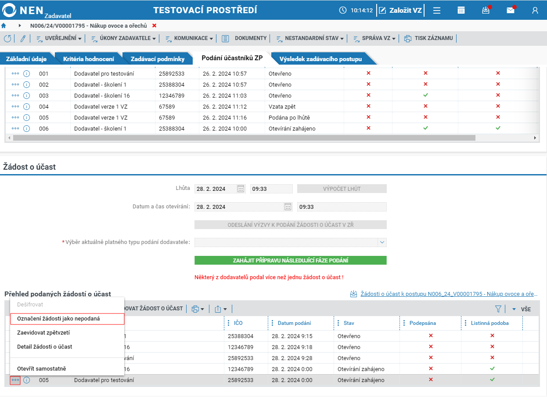Switch to the Kritéria hodnocení tab
Image resolution: width=547 pixels, height=397 pixels.
click(89, 58)
